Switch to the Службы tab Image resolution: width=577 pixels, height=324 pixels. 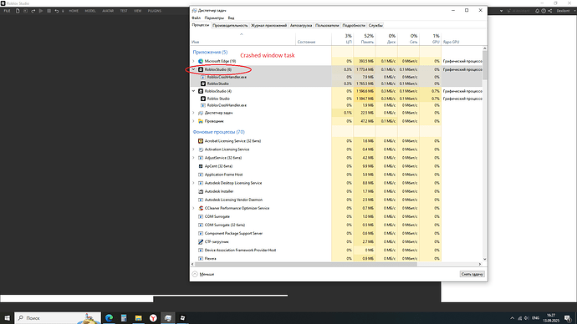tap(375, 25)
